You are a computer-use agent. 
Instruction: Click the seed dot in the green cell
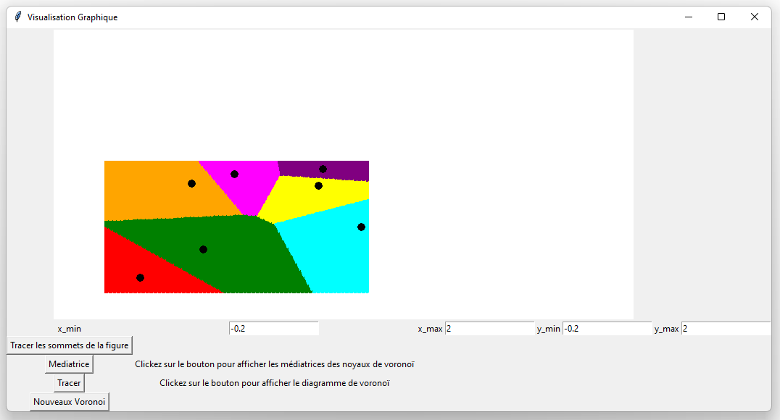click(x=203, y=249)
